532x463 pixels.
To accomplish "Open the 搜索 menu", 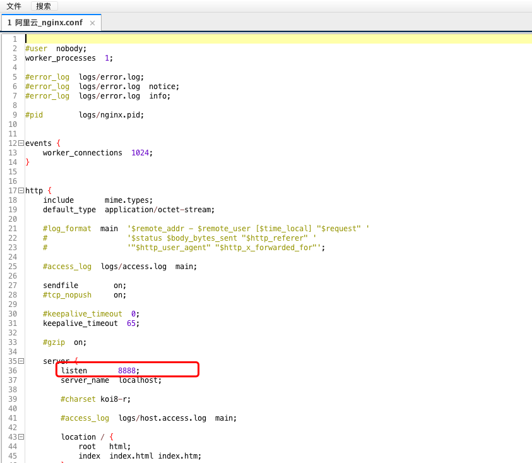I will (44, 6).
